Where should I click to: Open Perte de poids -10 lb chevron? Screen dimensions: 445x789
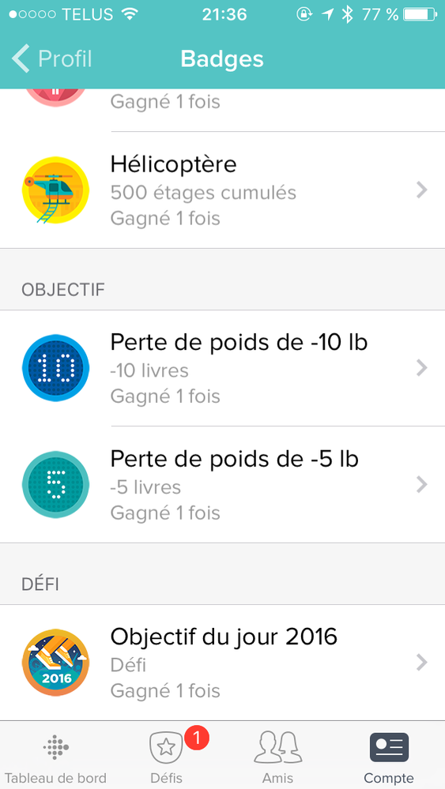pos(422,368)
